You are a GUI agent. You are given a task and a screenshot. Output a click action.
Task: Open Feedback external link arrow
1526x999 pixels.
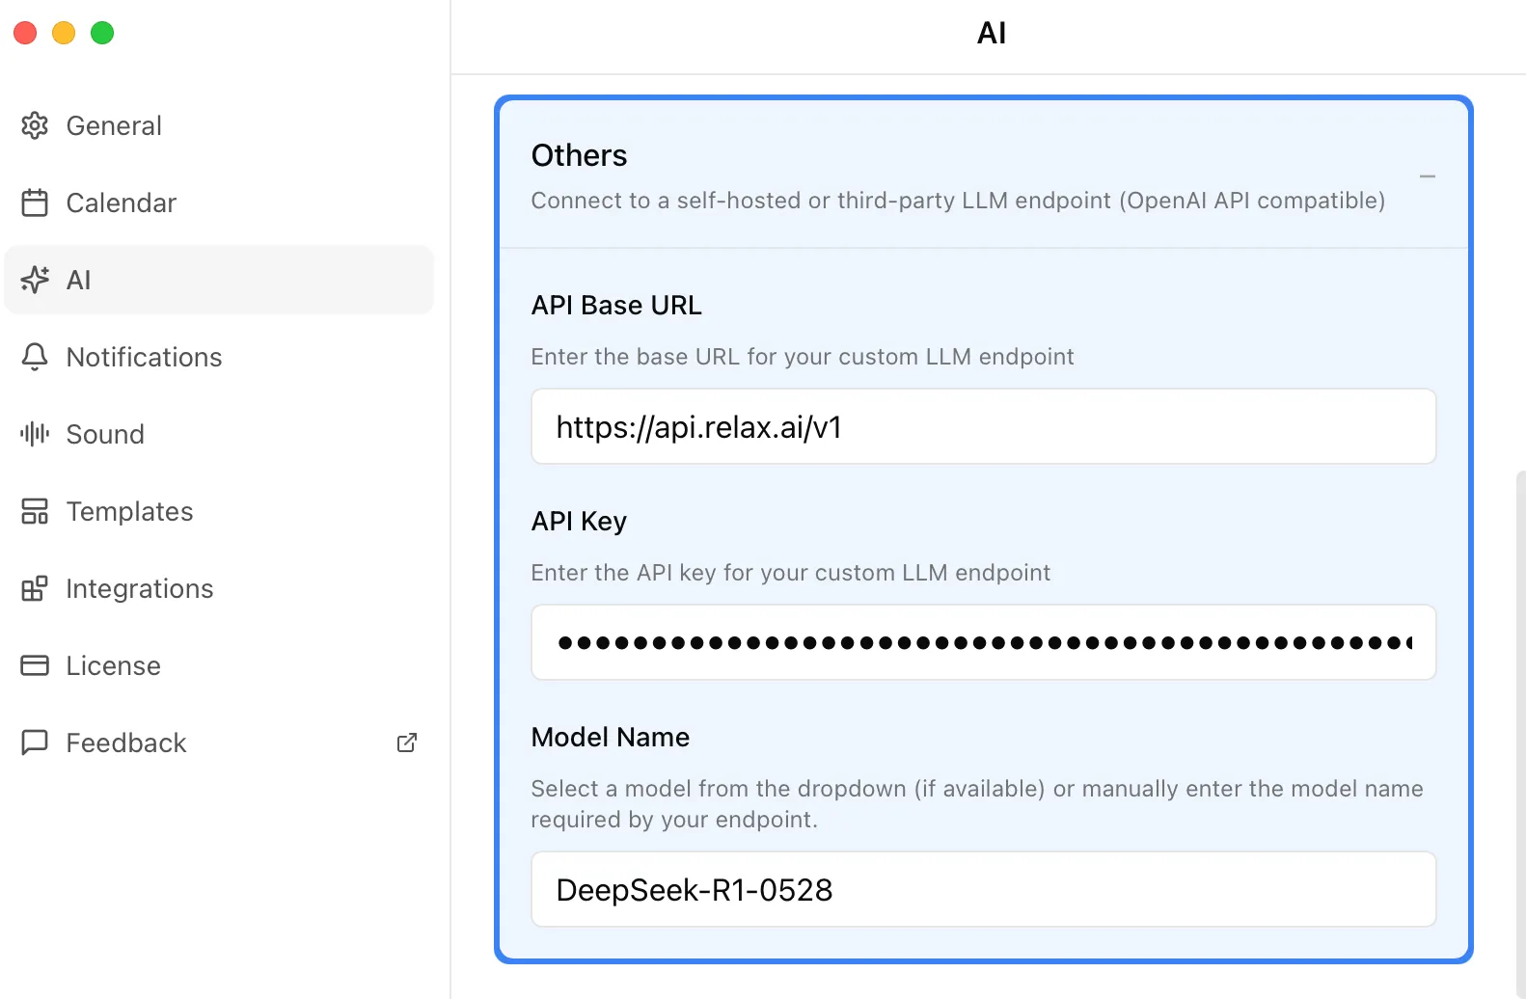407,742
